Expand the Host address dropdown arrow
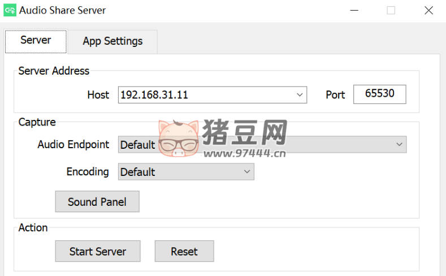The width and height of the screenshot is (446, 276). click(x=300, y=95)
